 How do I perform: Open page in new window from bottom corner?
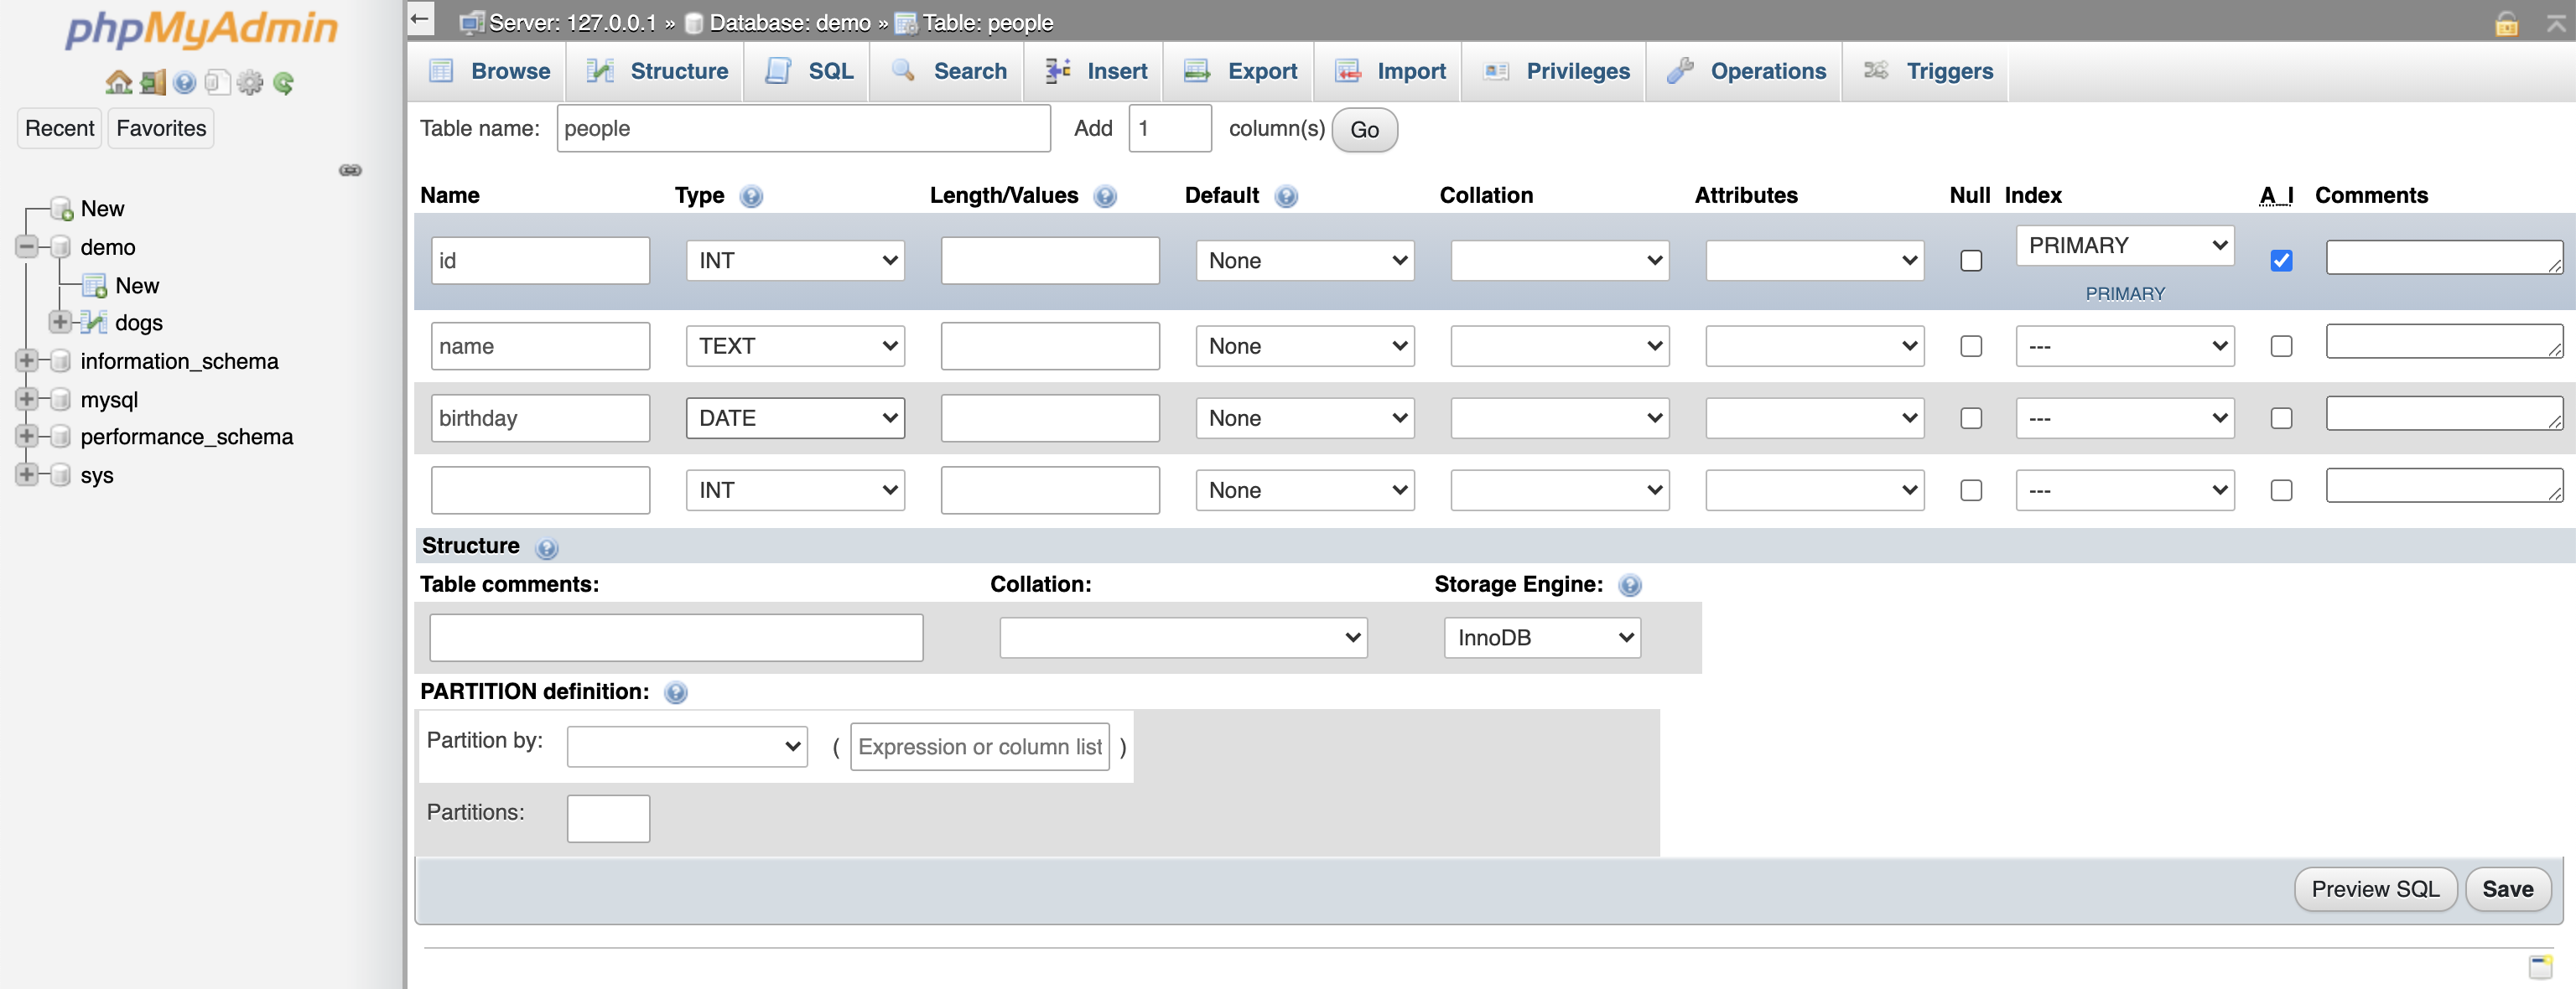pos(2541,967)
